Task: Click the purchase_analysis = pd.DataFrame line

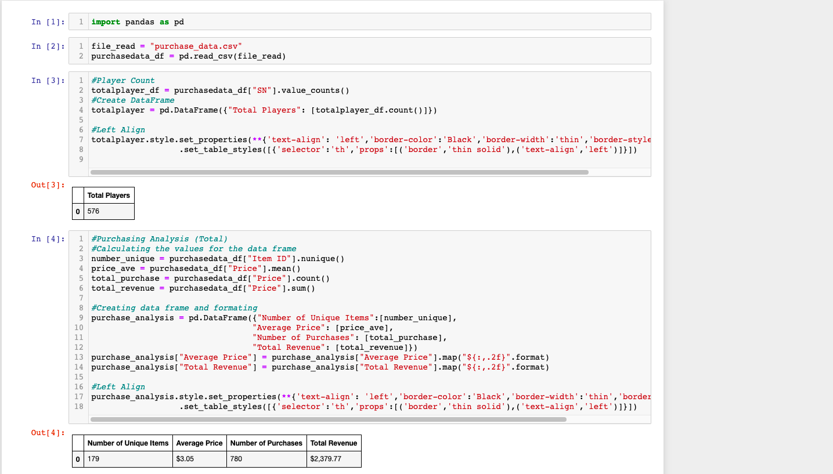Action: coord(274,318)
